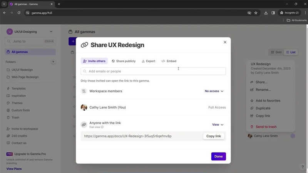Viewport: 308px width, 173px height.
Task: Click Contact us in sidebar
Action: pyautogui.click(x=19, y=143)
